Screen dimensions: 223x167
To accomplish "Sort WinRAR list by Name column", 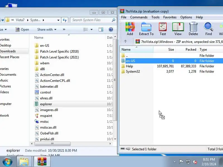I will [137, 50].
